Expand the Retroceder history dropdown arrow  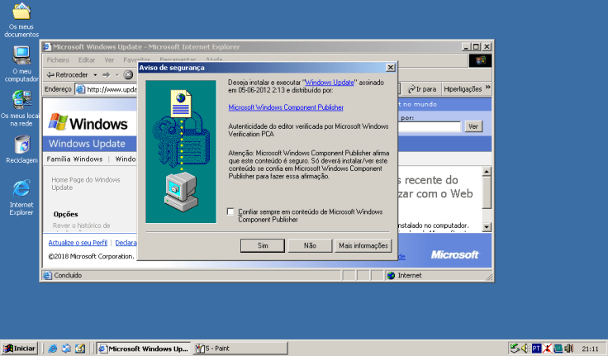[96, 74]
